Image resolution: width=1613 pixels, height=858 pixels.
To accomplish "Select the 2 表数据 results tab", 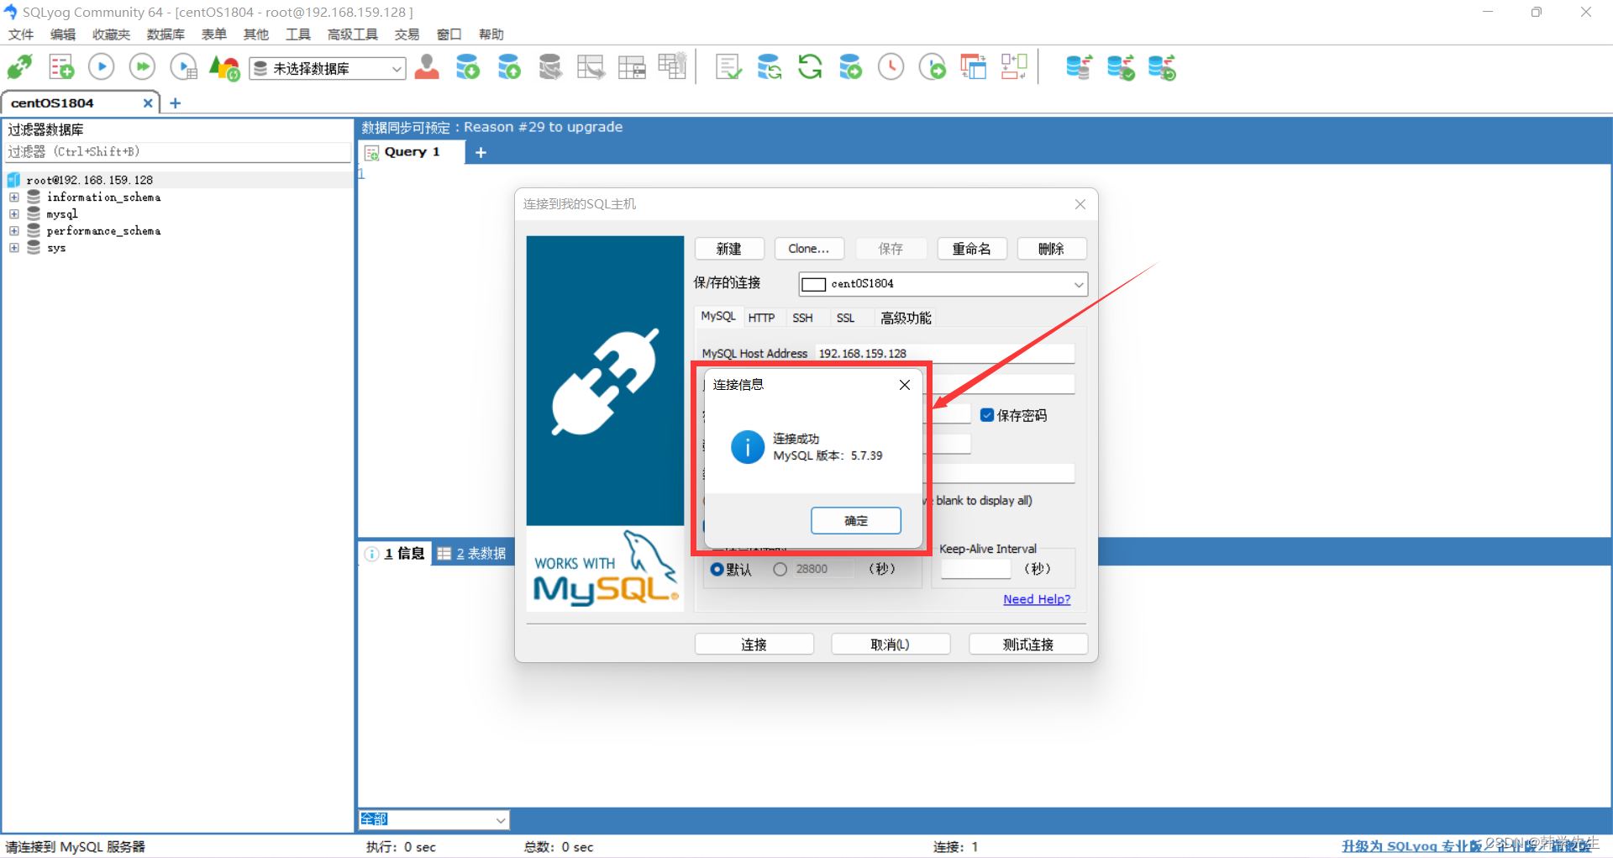I will tap(472, 553).
